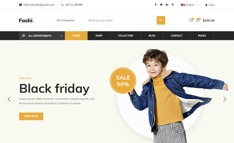Screen dimensions: 234x143
Task: Click the Shop Now button
Action: coord(31,116)
